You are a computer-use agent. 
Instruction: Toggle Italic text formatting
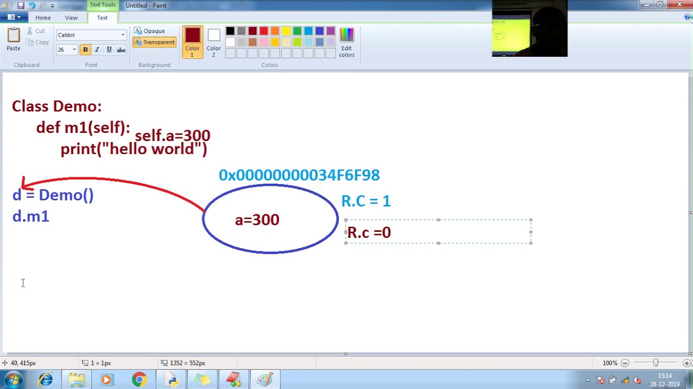pyautogui.click(x=97, y=50)
